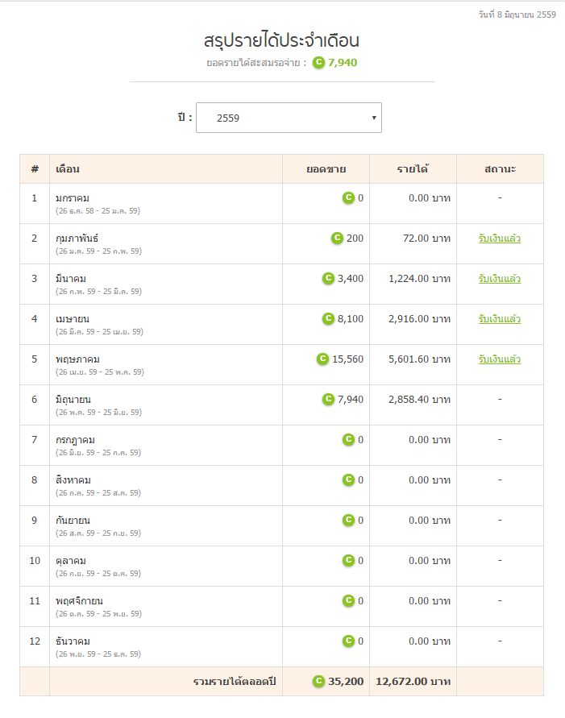565x718 pixels.
Task: Click the coin icon beside accumulated total 7,940
Action: point(318,63)
